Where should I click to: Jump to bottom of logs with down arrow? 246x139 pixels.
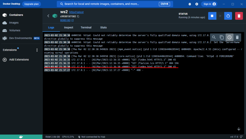pyautogui.click(x=239, y=129)
